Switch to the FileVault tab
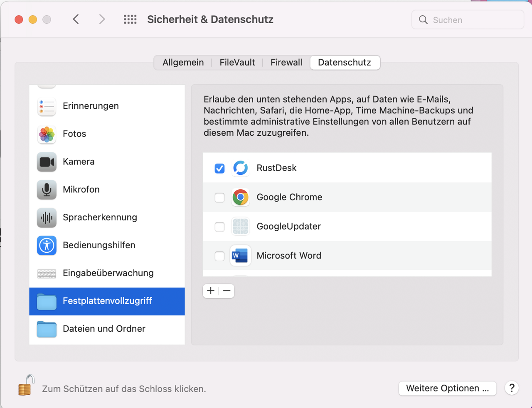This screenshot has height=408, width=532. (237, 63)
